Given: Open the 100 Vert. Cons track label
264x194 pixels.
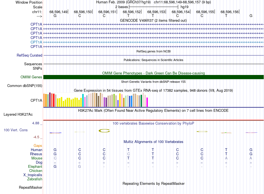Looking at the screenshot, I should pyautogui.click(x=16, y=130).
